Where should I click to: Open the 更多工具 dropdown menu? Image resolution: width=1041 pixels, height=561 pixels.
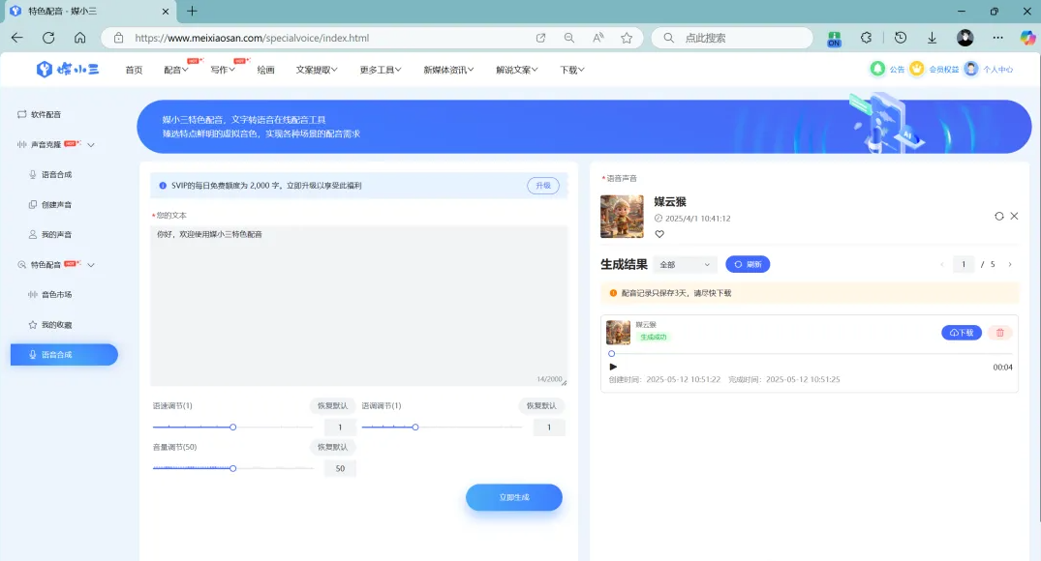pyautogui.click(x=381, y=70)
